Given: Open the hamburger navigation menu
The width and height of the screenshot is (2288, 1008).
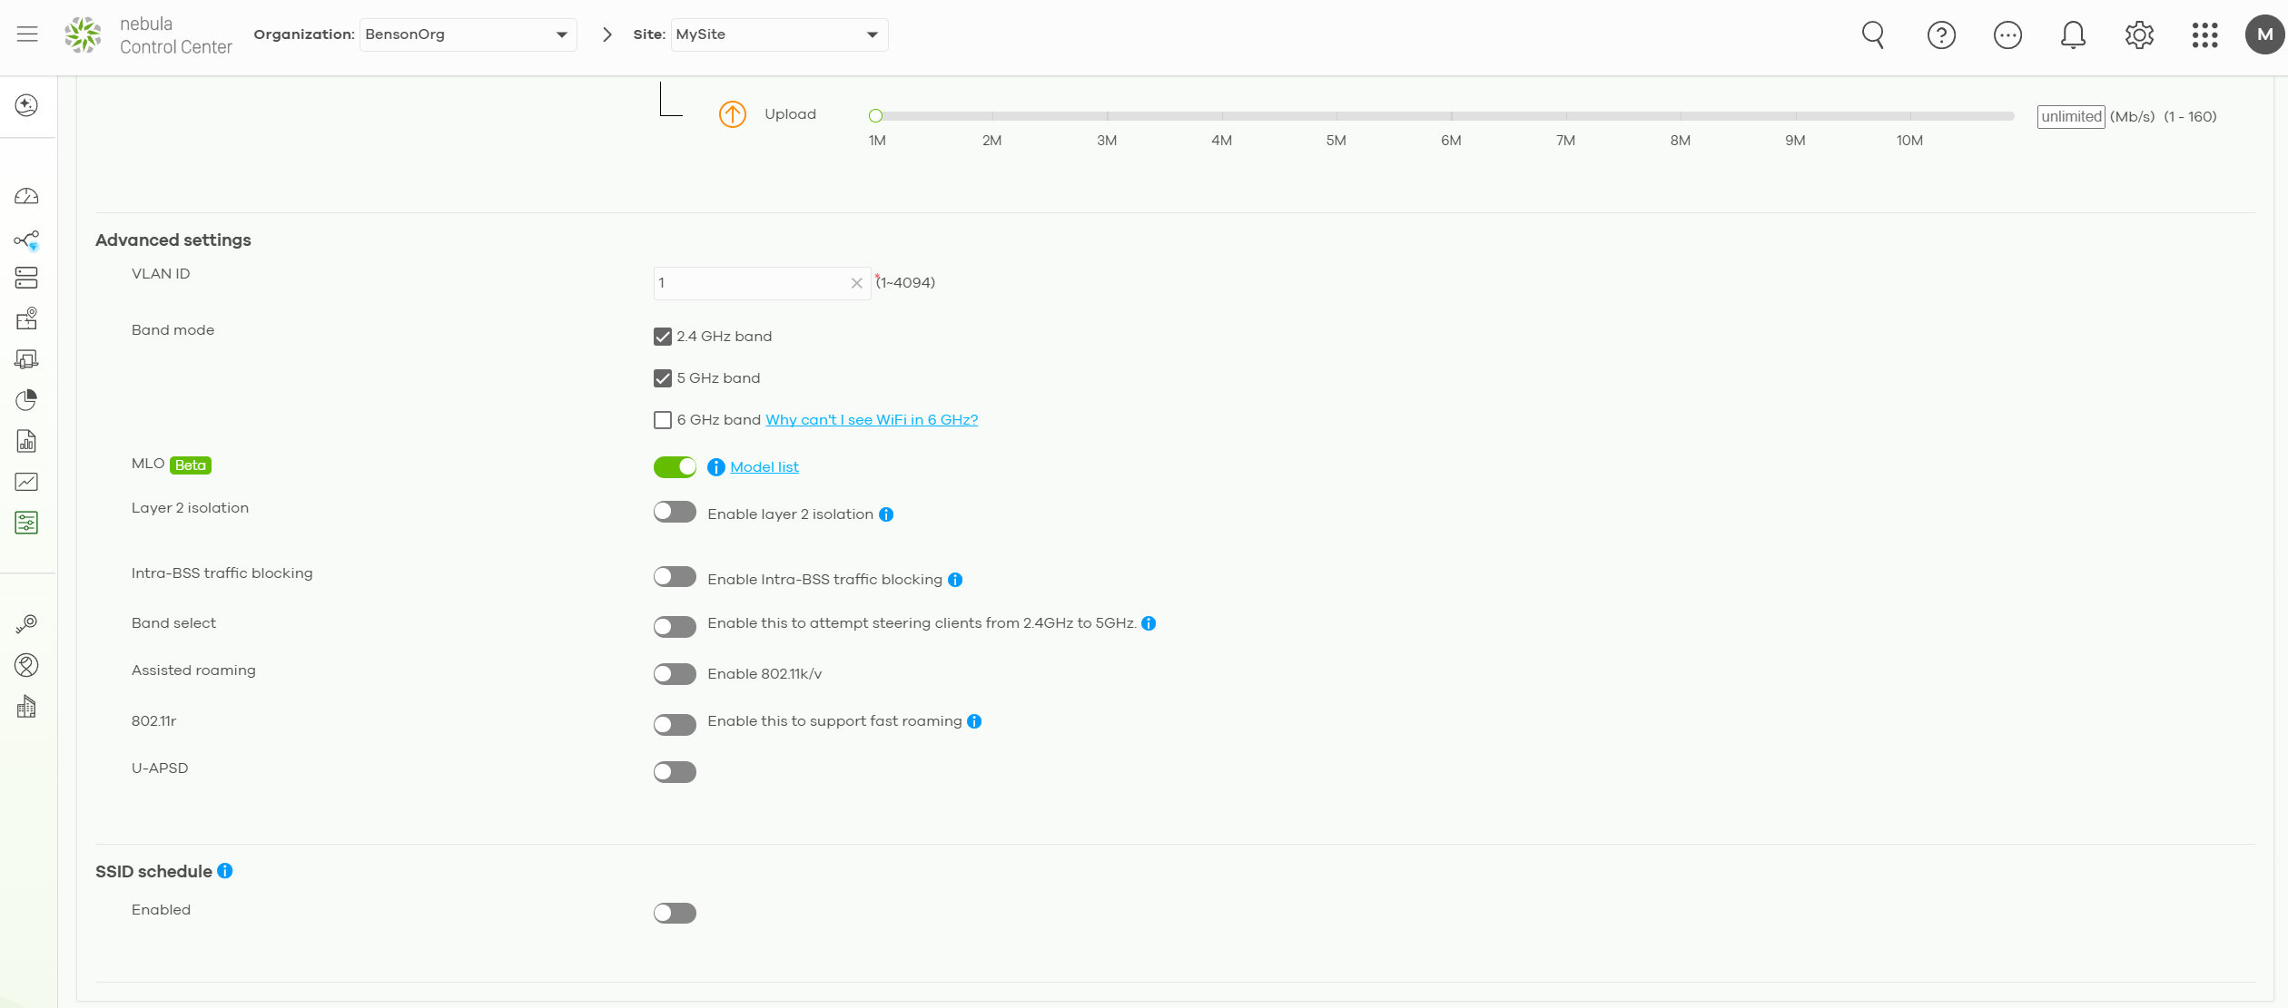Looking at the screenshot, I should tap(27, 34).
